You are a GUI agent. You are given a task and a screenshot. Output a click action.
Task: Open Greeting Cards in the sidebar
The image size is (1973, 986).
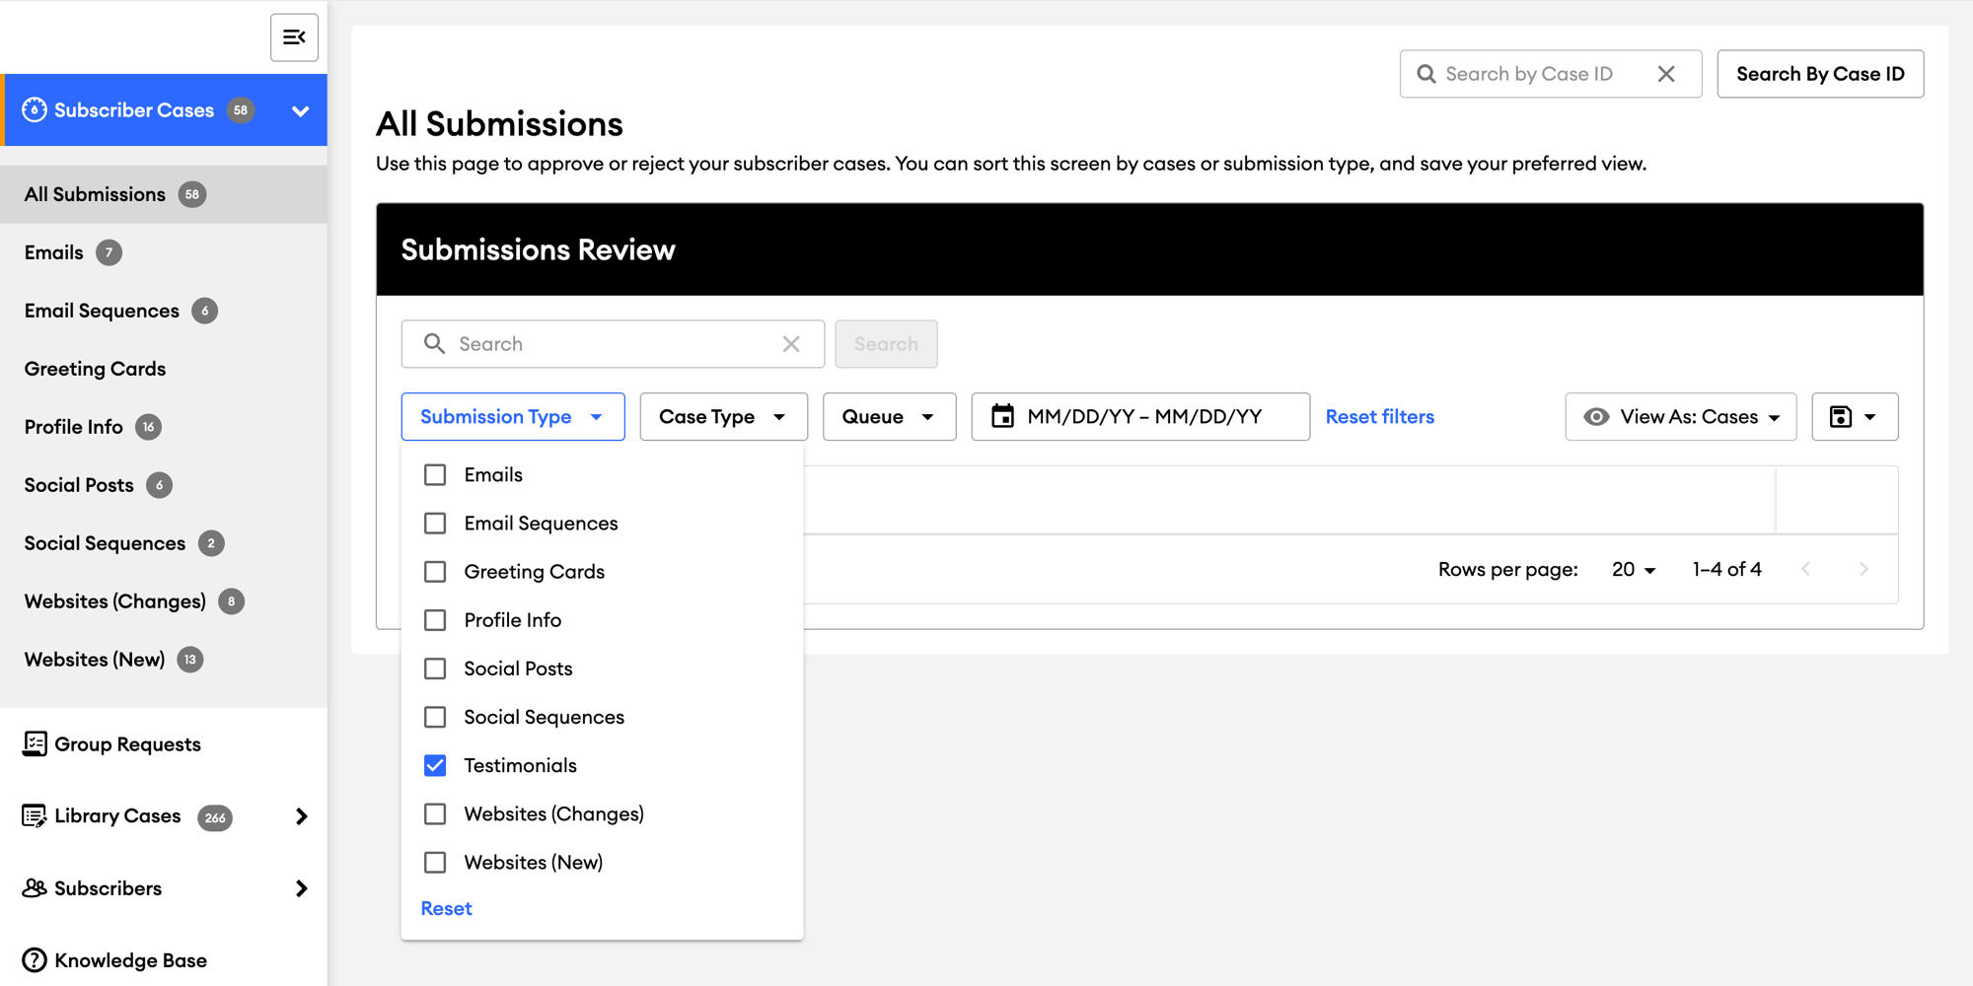(164, 369)
